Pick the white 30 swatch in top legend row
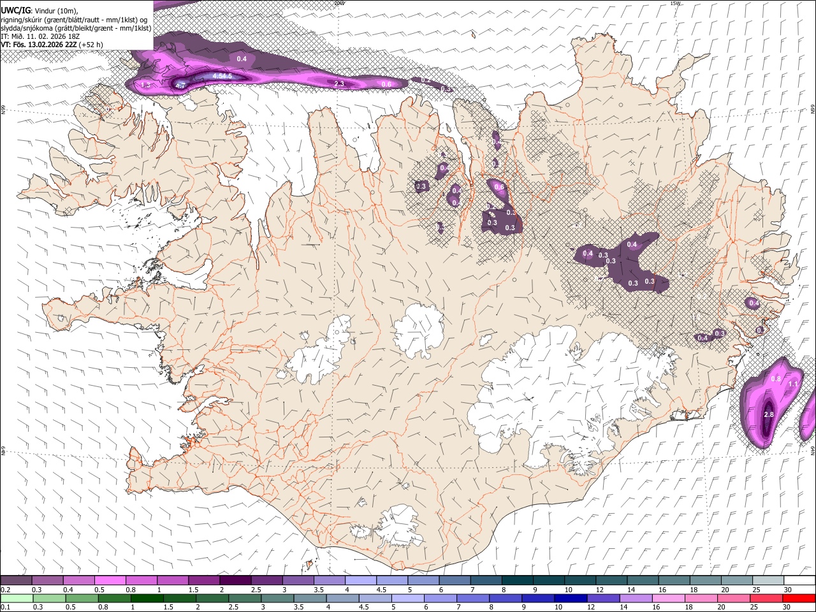The image size is (816, 612). (799, 581)
